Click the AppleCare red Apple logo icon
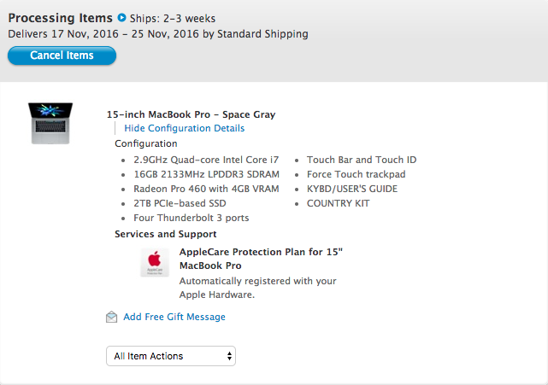Image resolution: width=548 pixels, height=385 pixels. pos(156,262)
